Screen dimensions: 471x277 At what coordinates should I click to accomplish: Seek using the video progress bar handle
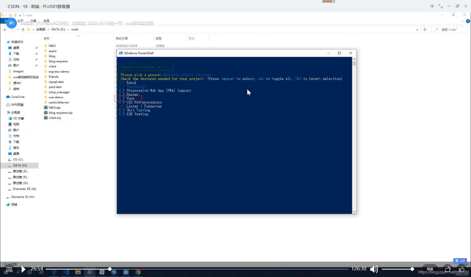110,269
